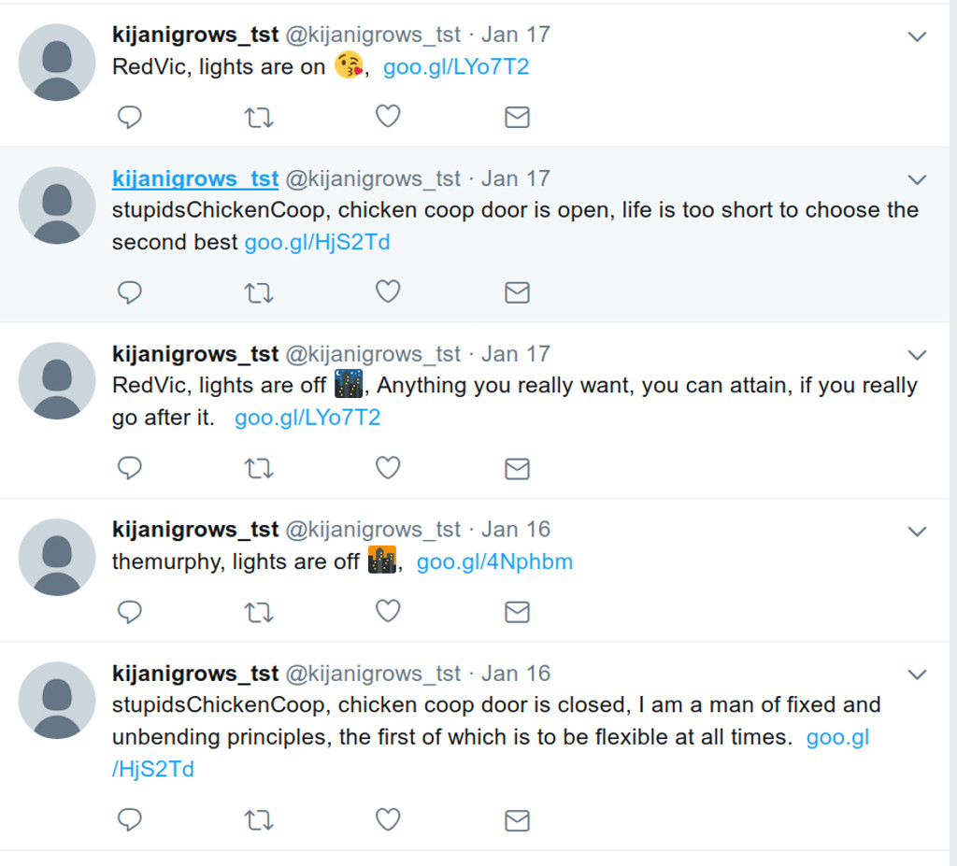Send the chicken coop door open tweet via message

point(517,292)
